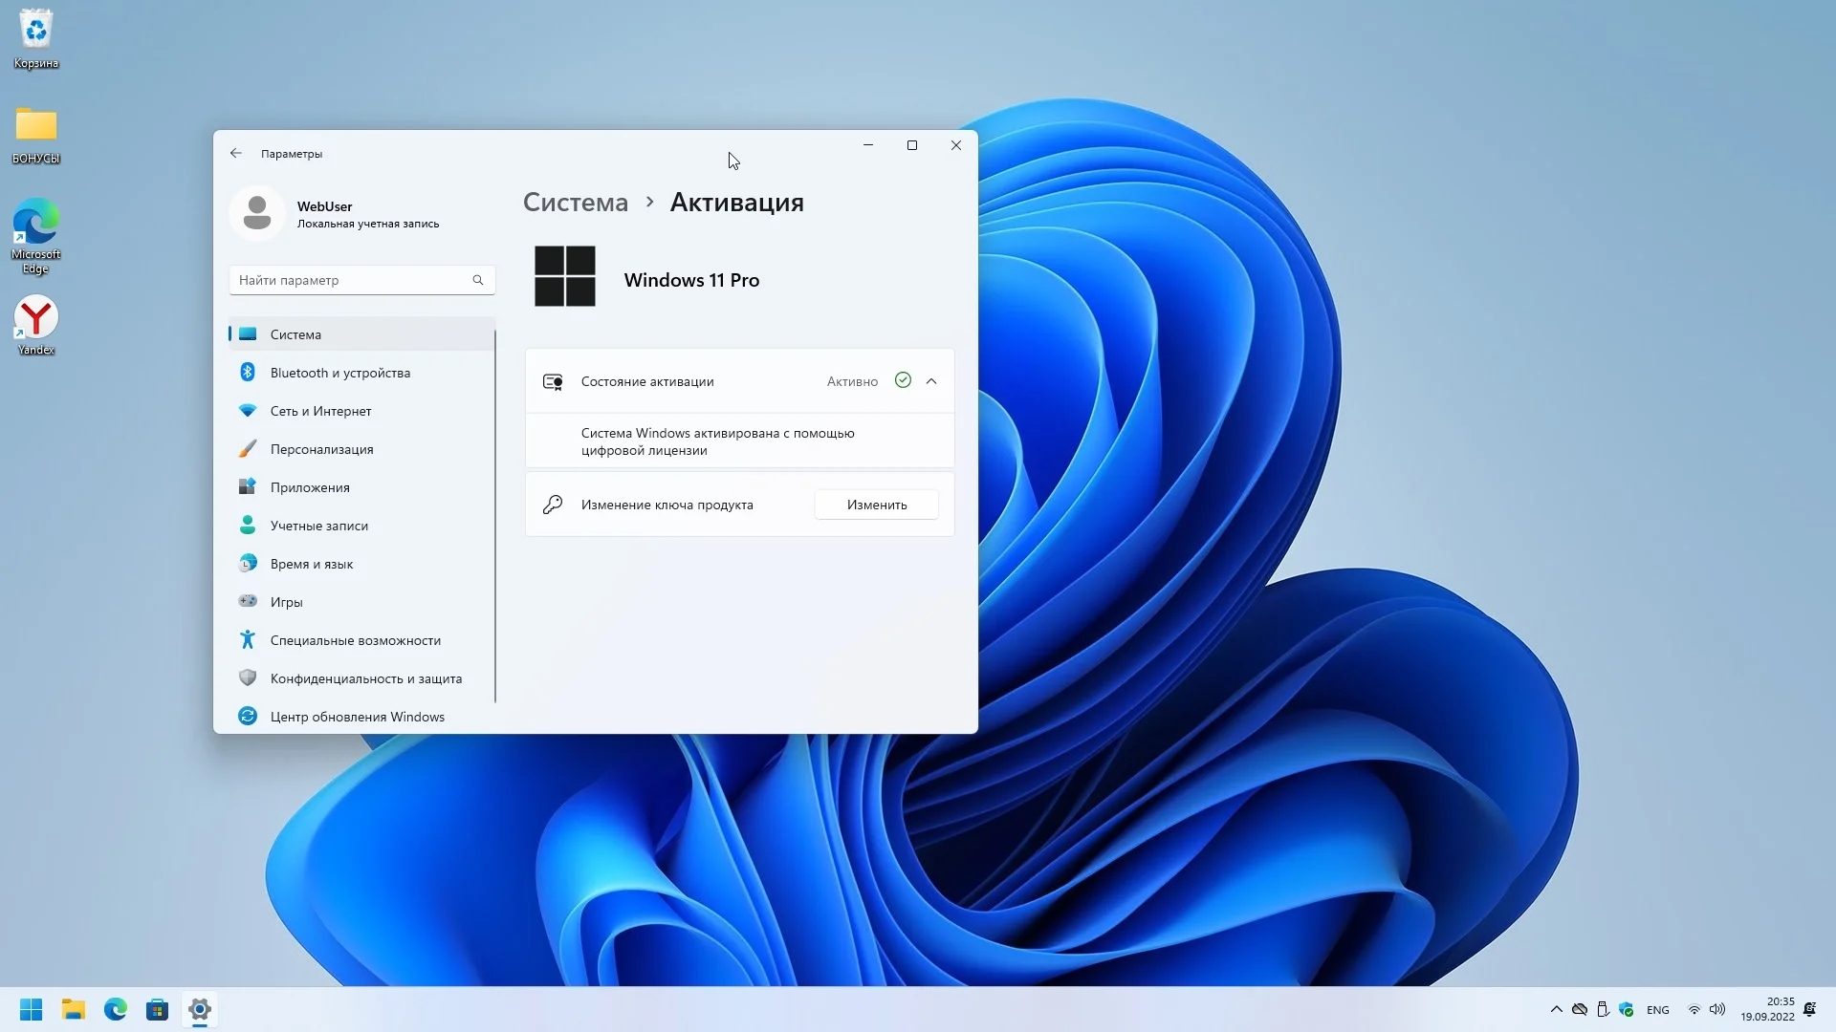The image size is (1836, 1032).
Task: Open the Windows Start menu
Action: 31,1009
